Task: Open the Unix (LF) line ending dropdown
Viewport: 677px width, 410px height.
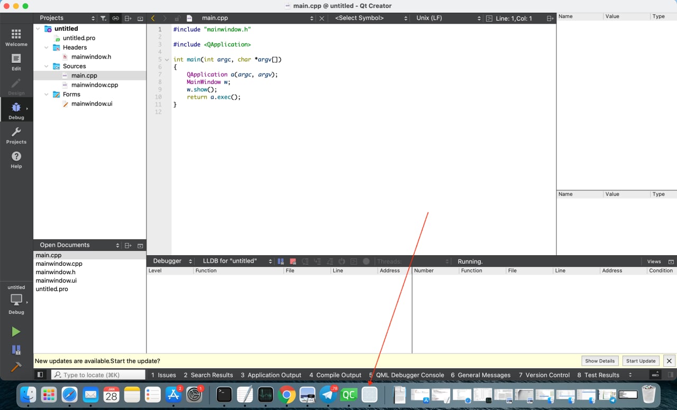Action: [447, 18]
